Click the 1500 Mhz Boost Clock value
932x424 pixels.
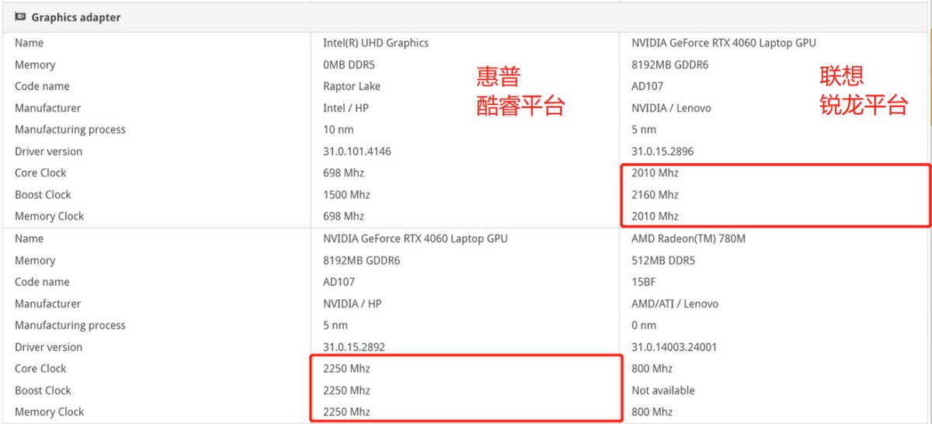[346, 195]
